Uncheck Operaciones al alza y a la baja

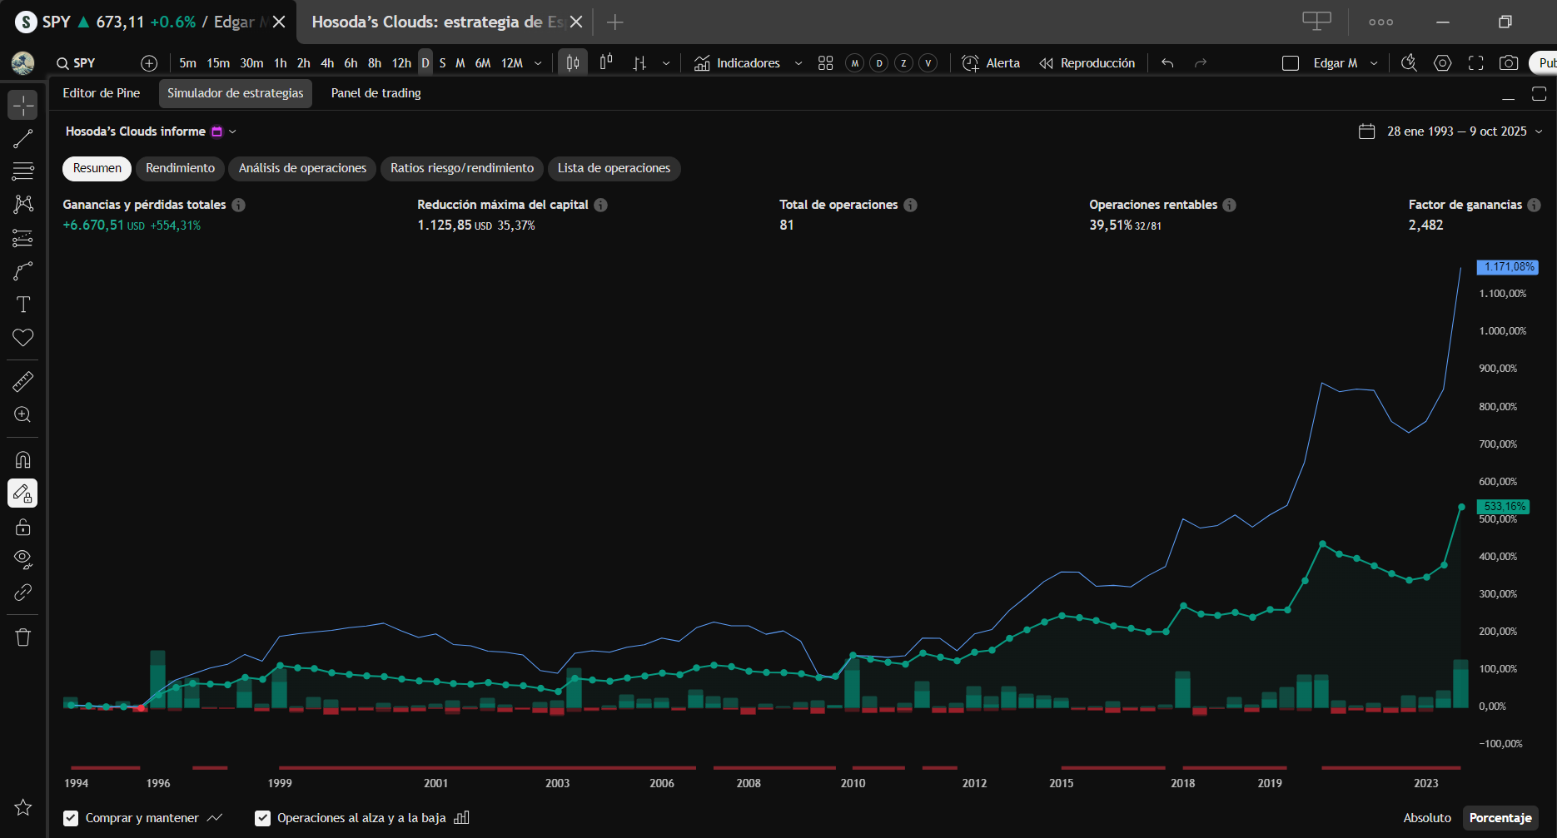point(263,818)
